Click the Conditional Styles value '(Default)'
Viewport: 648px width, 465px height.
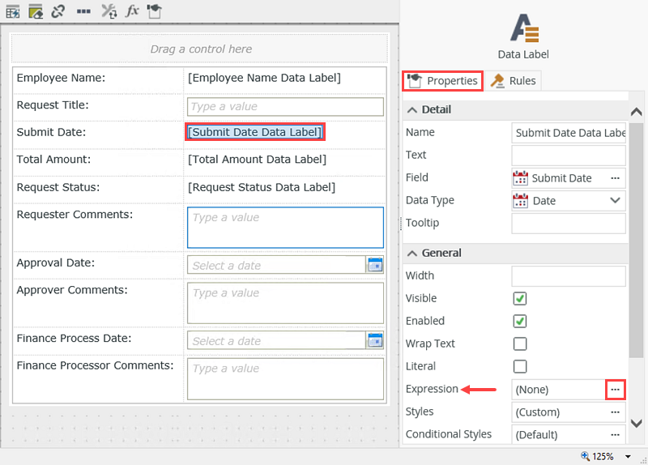[x=536, y=435]
